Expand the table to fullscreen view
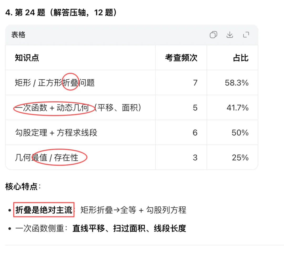The height and width of the screenshot is (253, 284). 246,35
